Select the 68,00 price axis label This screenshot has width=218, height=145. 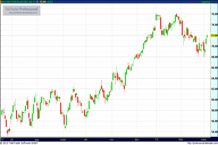(x=214, y=57)
